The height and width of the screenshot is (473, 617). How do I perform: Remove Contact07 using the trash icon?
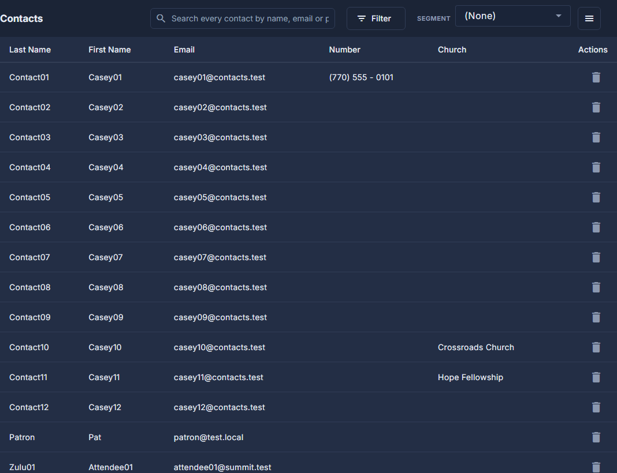596,257
